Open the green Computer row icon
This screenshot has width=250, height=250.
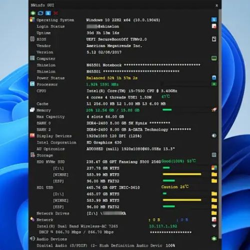click(214, 58)
